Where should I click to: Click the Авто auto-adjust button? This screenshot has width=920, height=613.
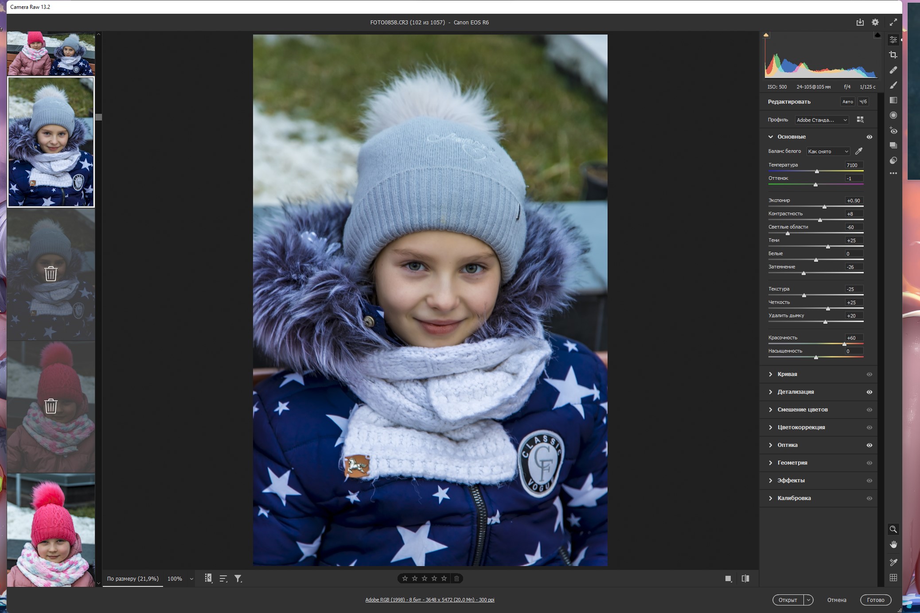(847, 102)
